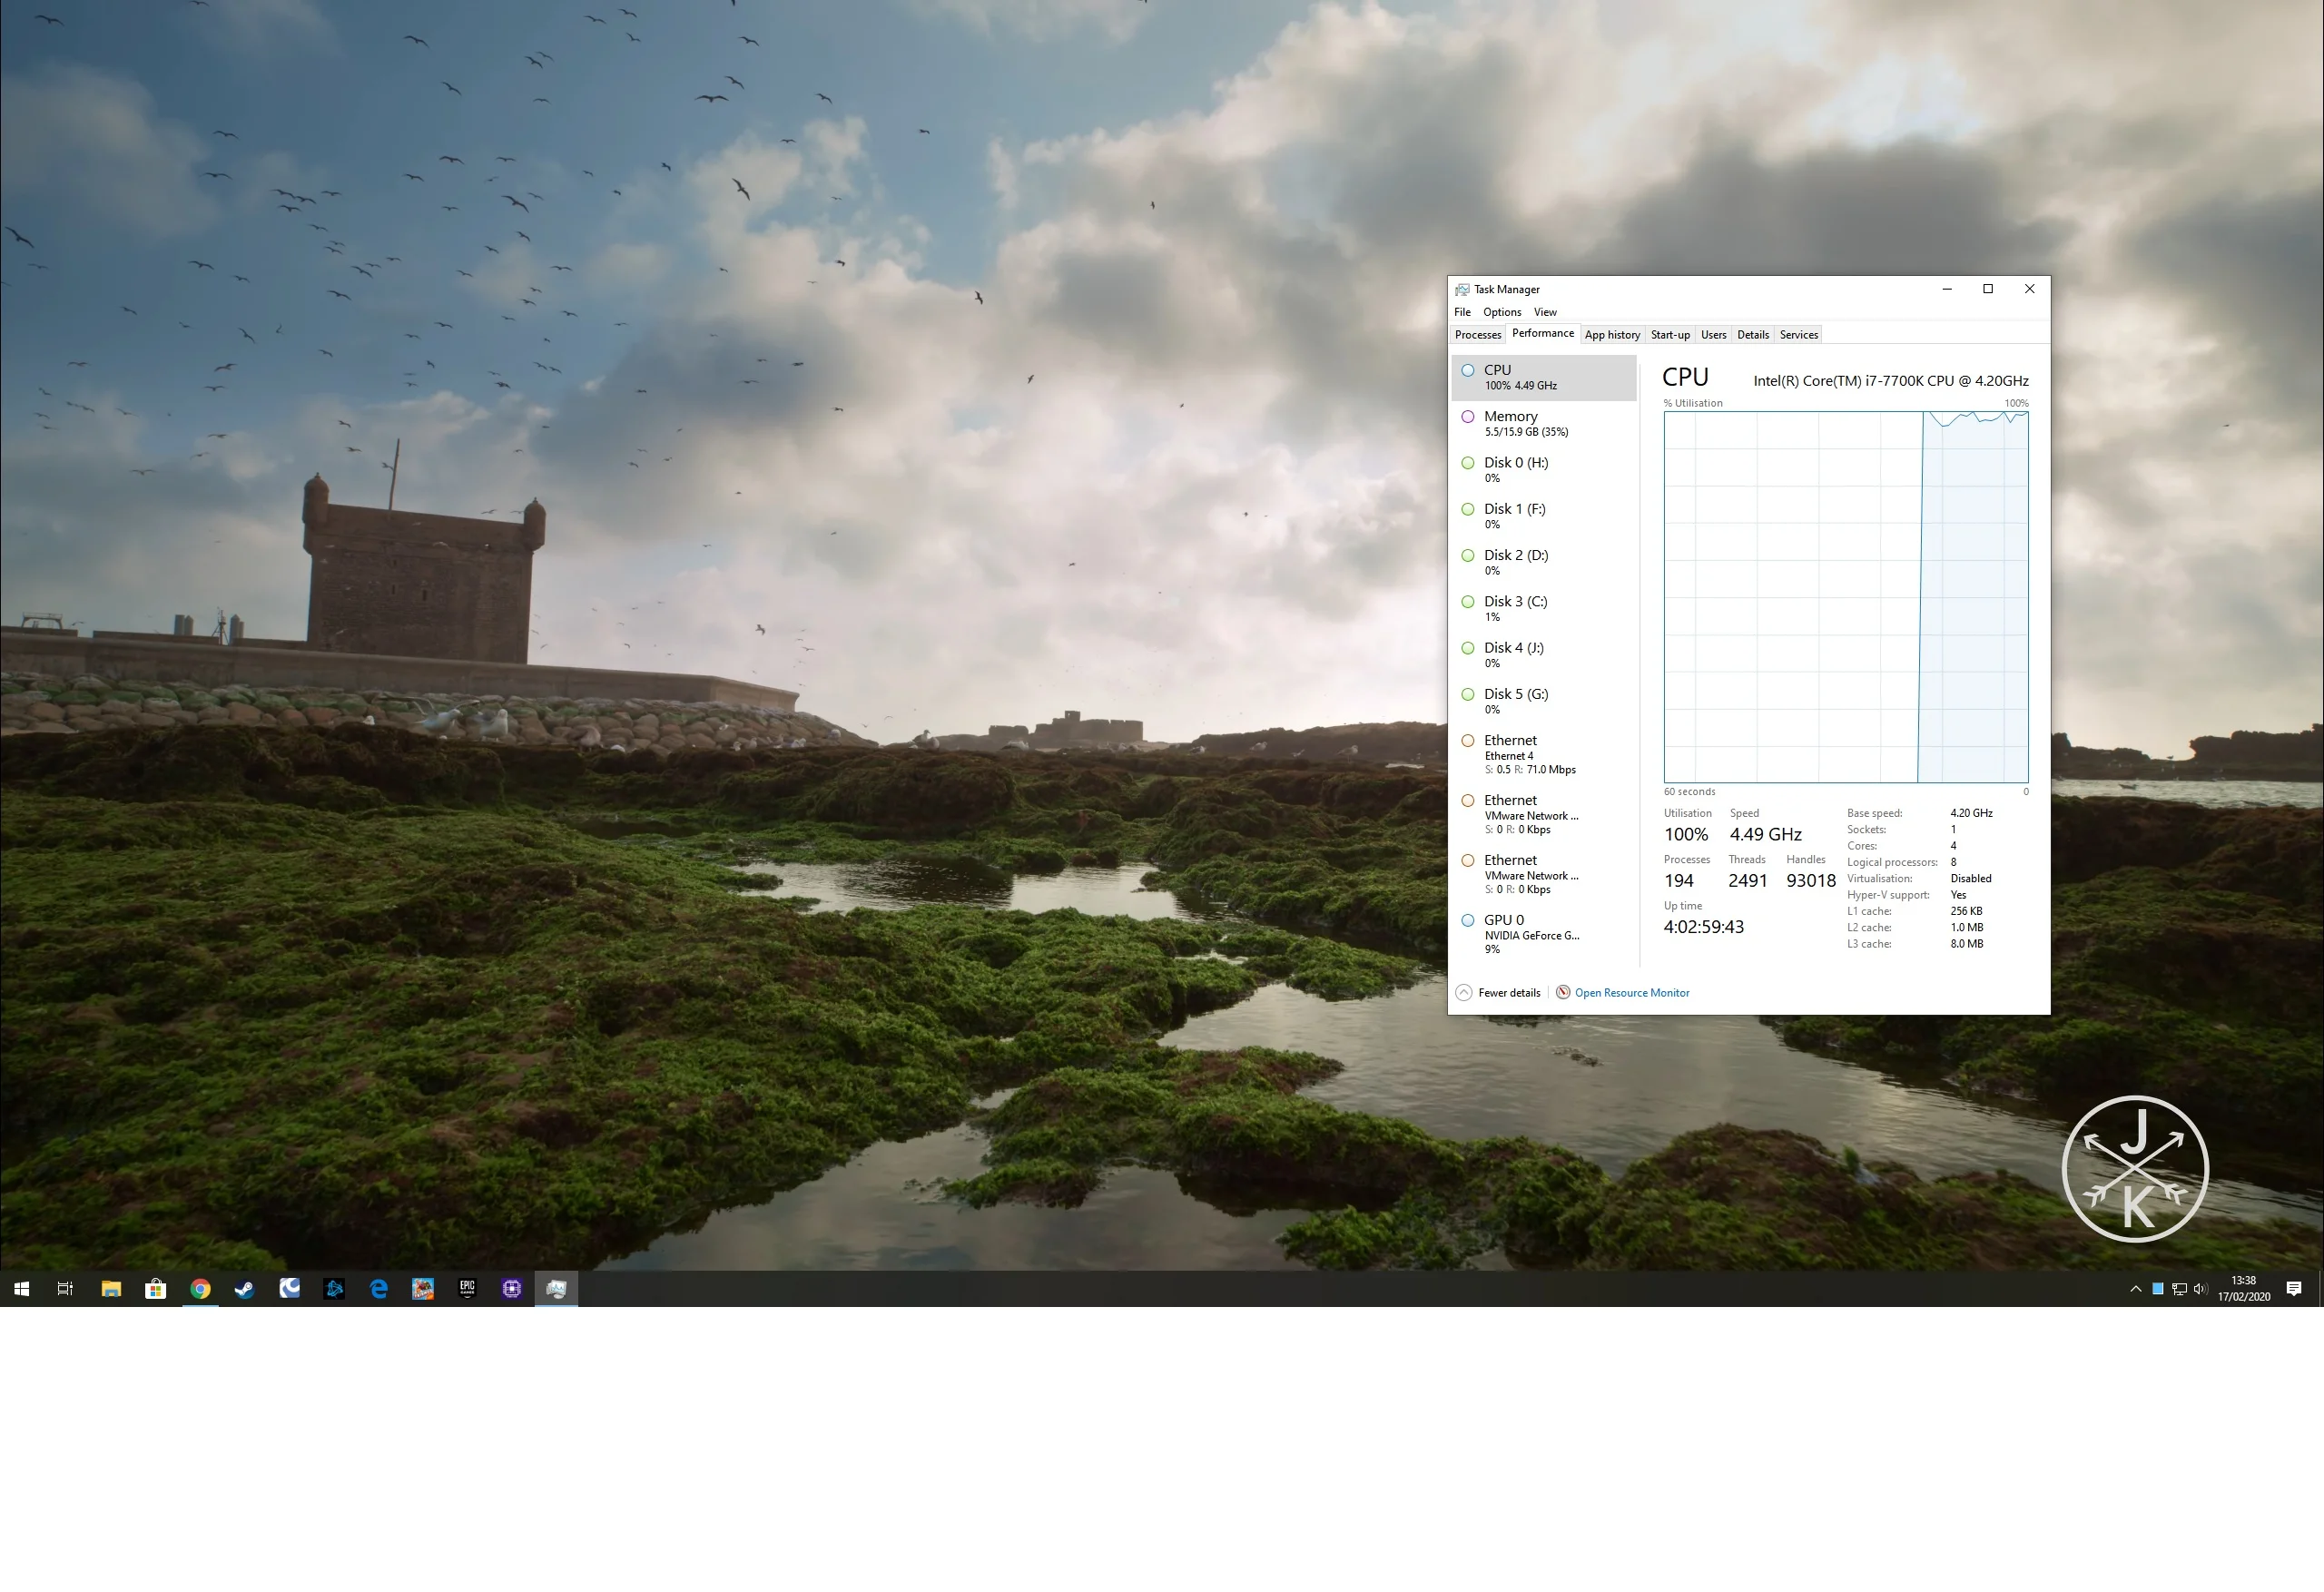This screenshot has width=2324, height=1592.
Task: Click the Task Manager taskbar icon
Action: tap(556, 1289)
